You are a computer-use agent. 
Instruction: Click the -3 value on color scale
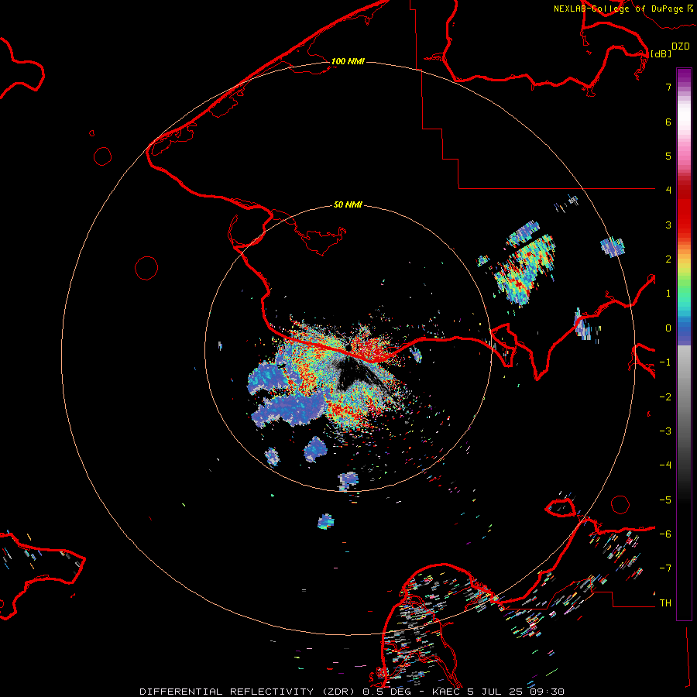click(x=665, y=431)
